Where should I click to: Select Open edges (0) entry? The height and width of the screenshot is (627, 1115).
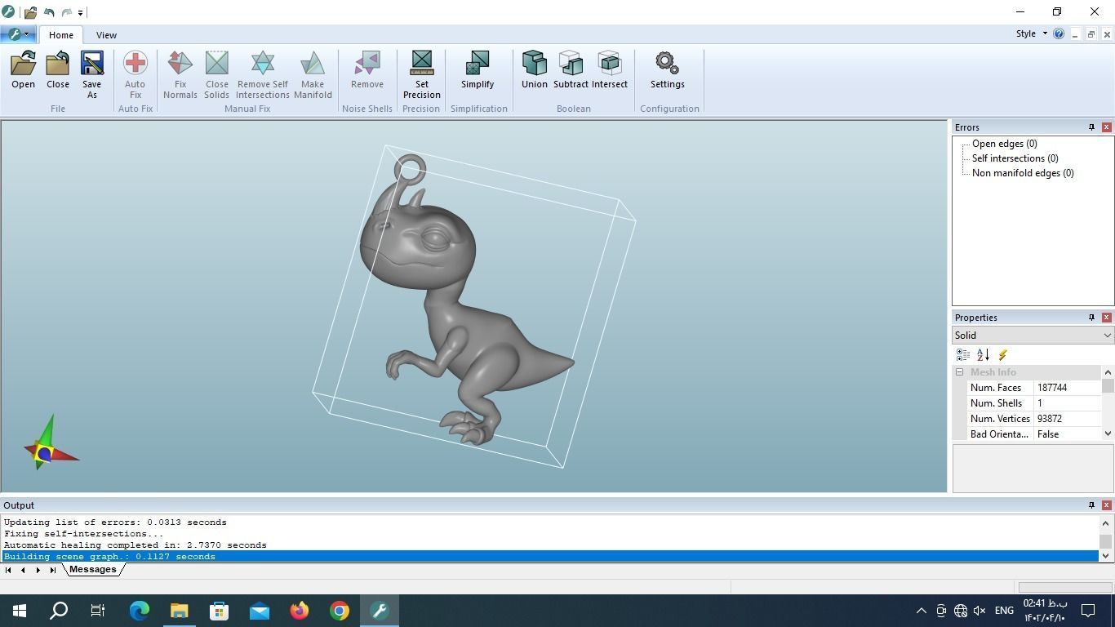pyautogui.click(x=1004, y=144)
